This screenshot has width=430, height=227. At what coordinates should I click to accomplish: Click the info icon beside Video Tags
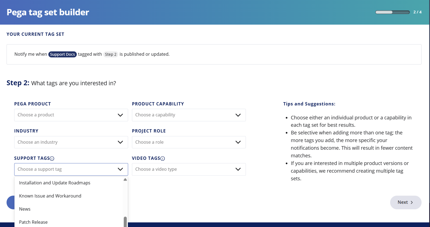tap(163, 158)
